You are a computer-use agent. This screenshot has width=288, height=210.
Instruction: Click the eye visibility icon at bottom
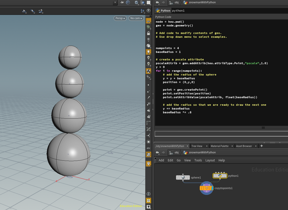[149, 207]
